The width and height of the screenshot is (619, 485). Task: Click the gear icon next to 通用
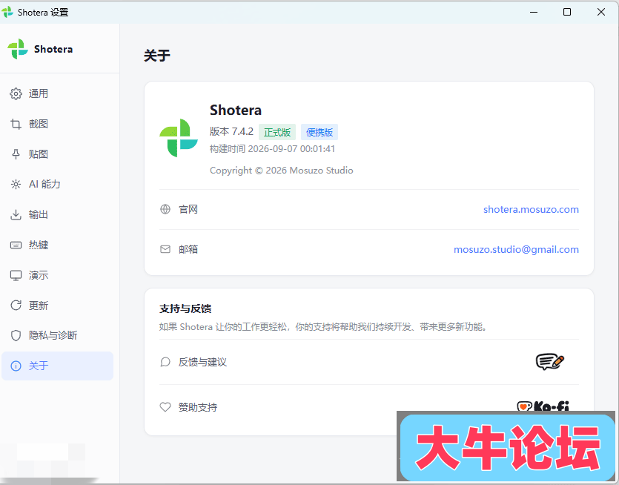pyautogui.click(x=16, y=93)
